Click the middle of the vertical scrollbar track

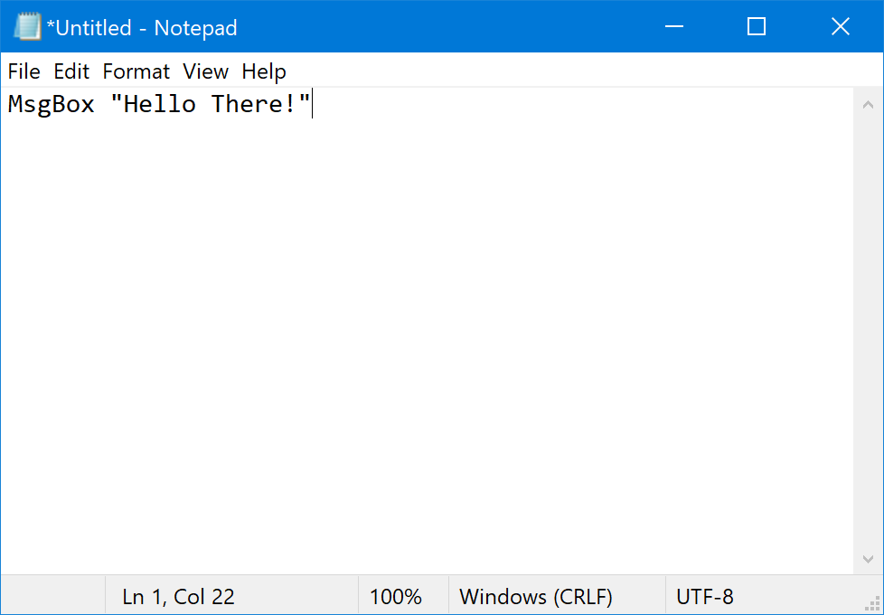point(868,331)
